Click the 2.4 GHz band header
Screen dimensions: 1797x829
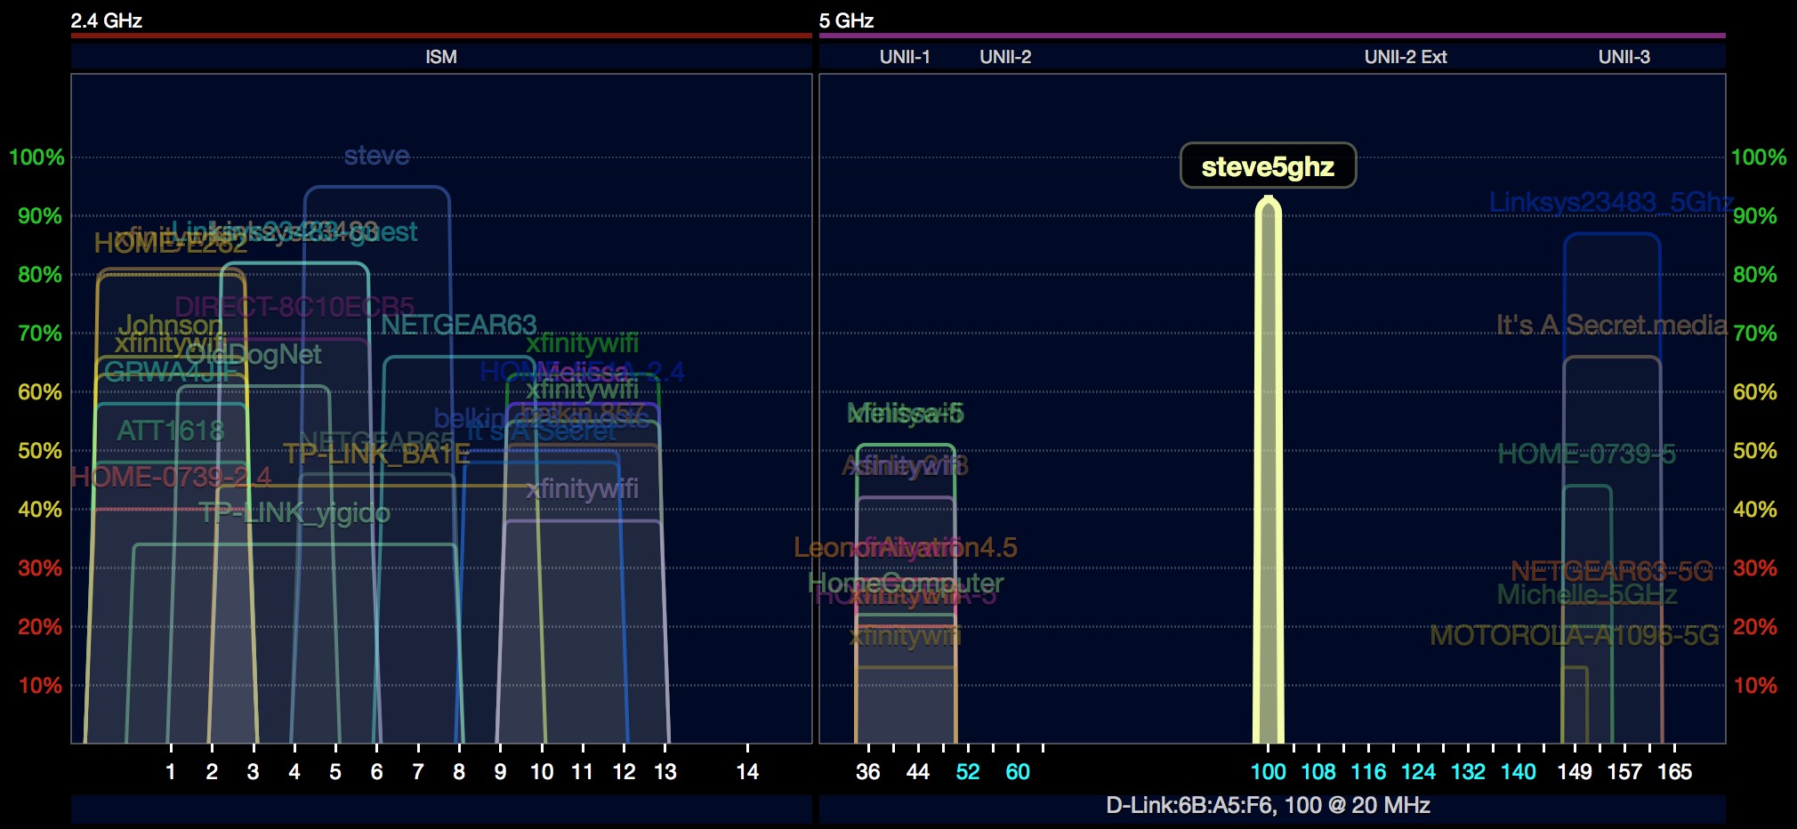tap(107, 20)
